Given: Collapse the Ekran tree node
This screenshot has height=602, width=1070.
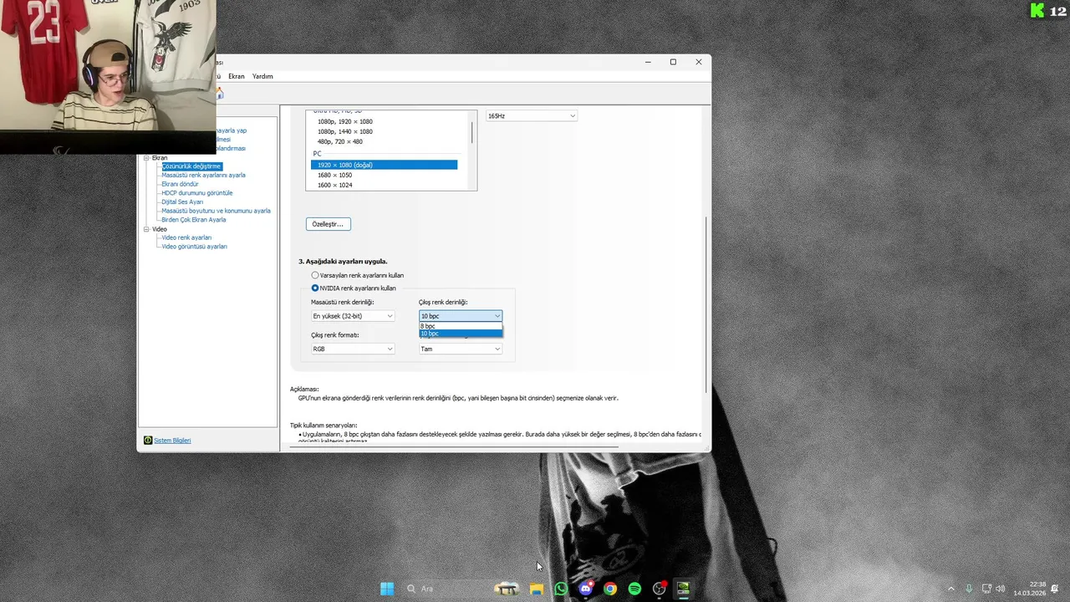Looking at the screenshot, I should (146, 158).
